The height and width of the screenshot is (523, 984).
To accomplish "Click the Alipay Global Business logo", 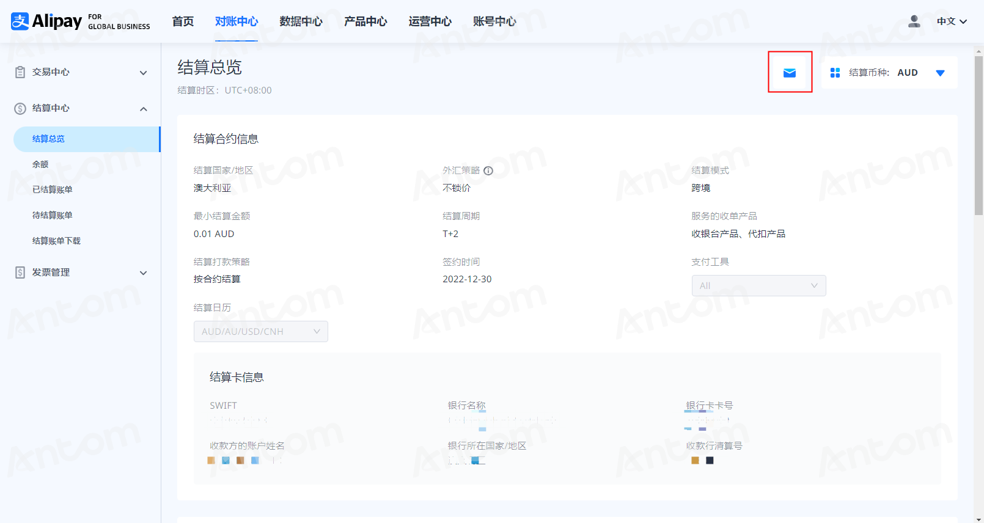I will pos(80,21).
